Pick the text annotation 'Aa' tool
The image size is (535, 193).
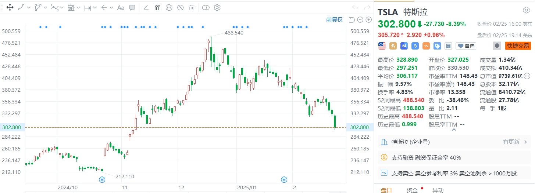coord(121,7)
